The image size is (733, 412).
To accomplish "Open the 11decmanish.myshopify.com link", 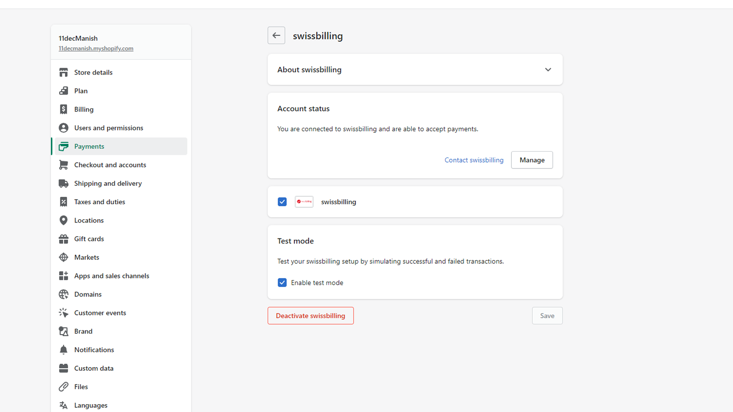I will [x=96, y=49].
